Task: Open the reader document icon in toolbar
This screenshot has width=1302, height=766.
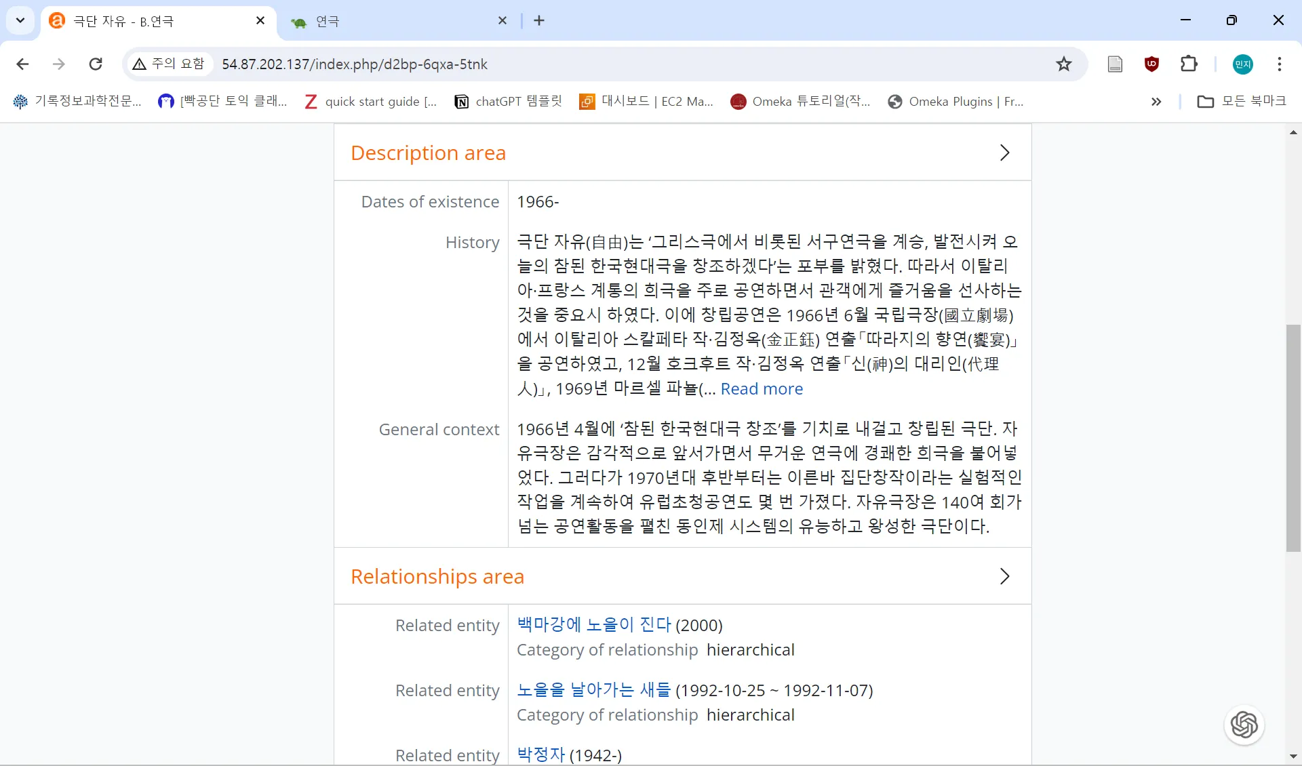Action: [x=1115, y=64]
